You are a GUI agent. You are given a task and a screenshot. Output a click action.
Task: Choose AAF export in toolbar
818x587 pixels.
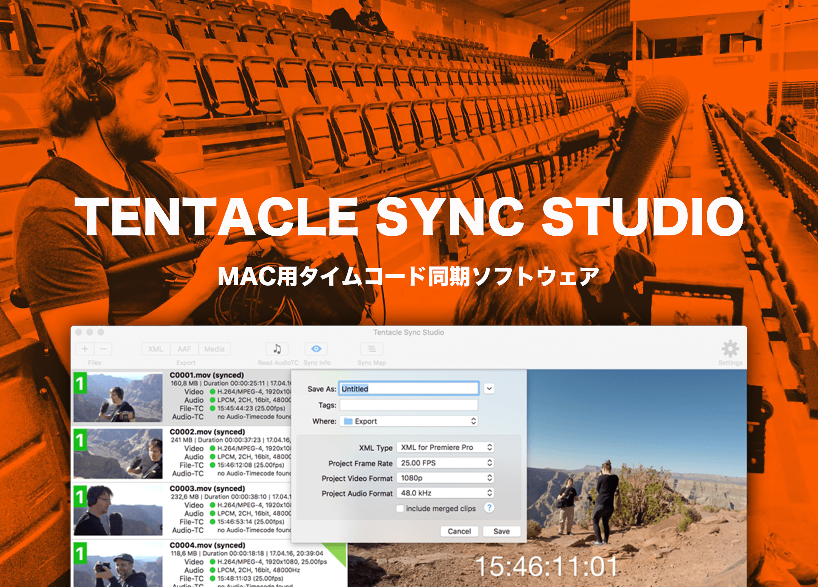tap(184, 349)
